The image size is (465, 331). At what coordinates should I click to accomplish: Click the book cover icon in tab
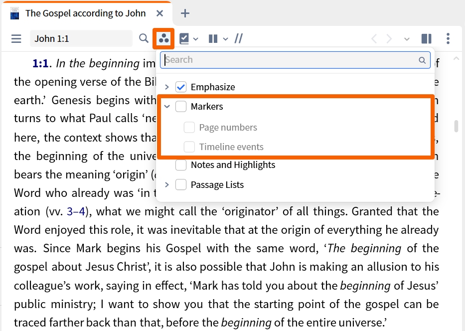pyautogui.click(x=14, y=13)
